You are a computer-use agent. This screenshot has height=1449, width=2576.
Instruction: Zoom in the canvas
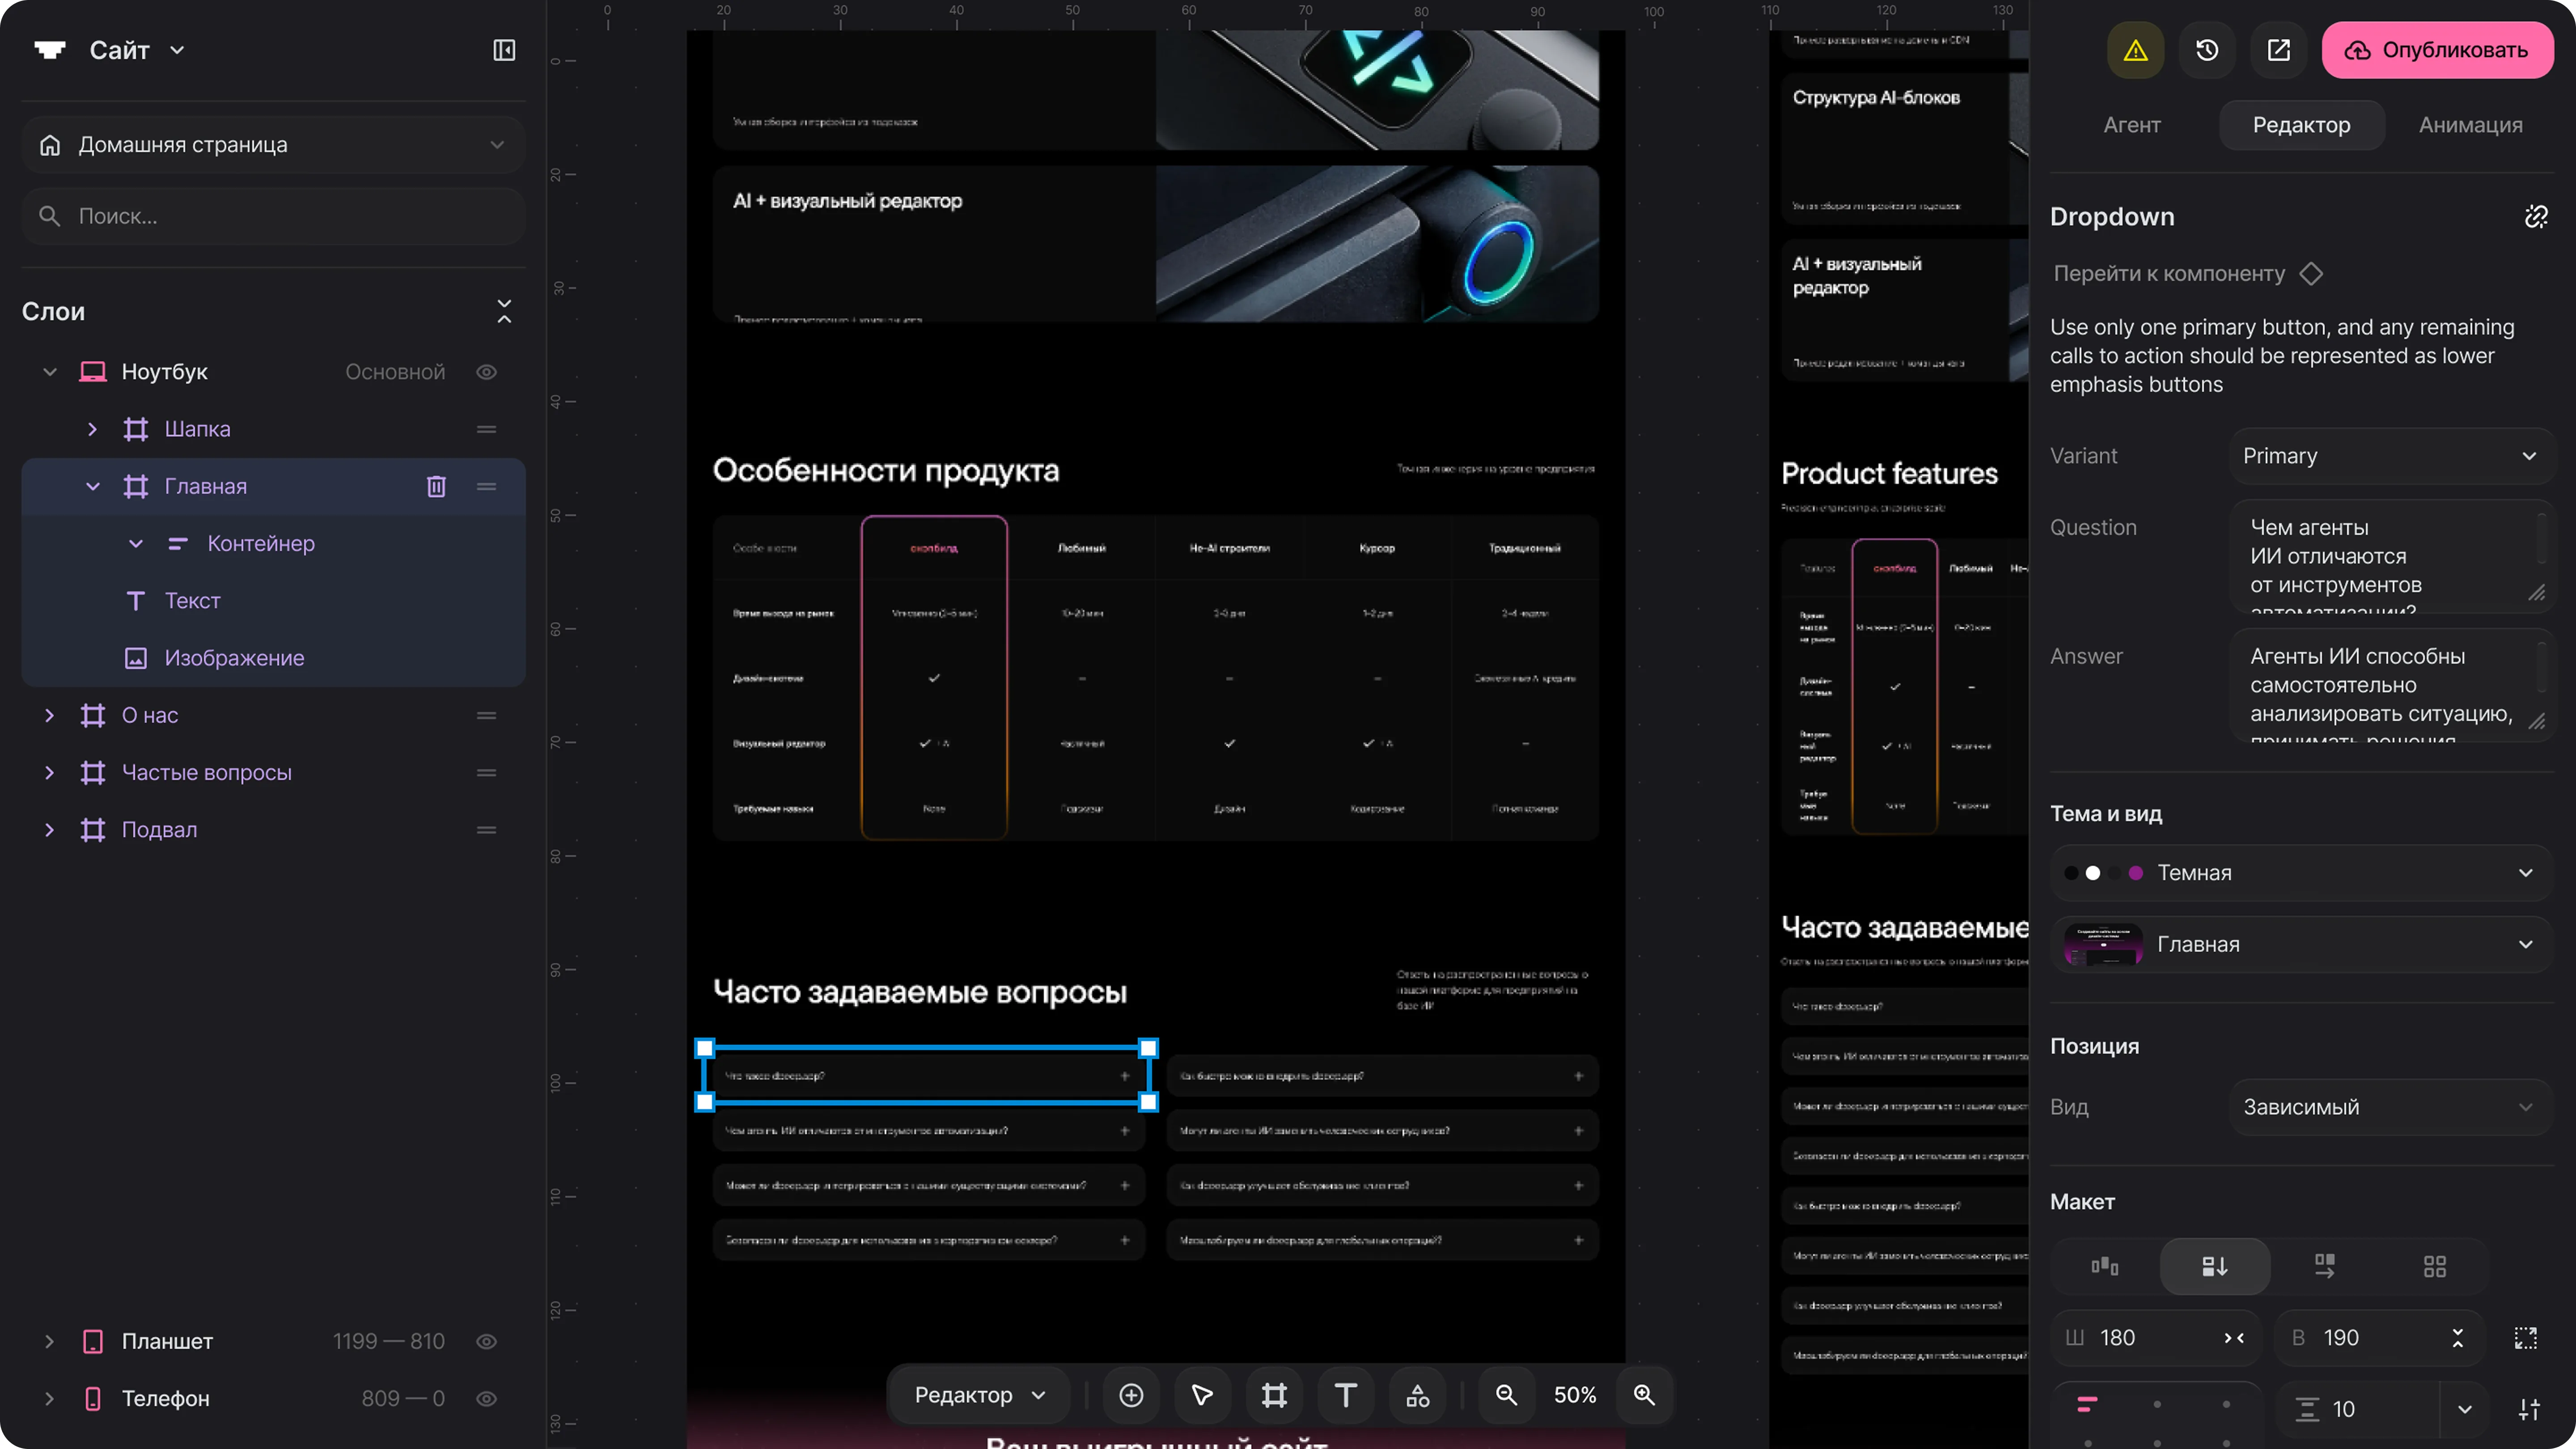pyautogui.click(x=1644, y=1395)
